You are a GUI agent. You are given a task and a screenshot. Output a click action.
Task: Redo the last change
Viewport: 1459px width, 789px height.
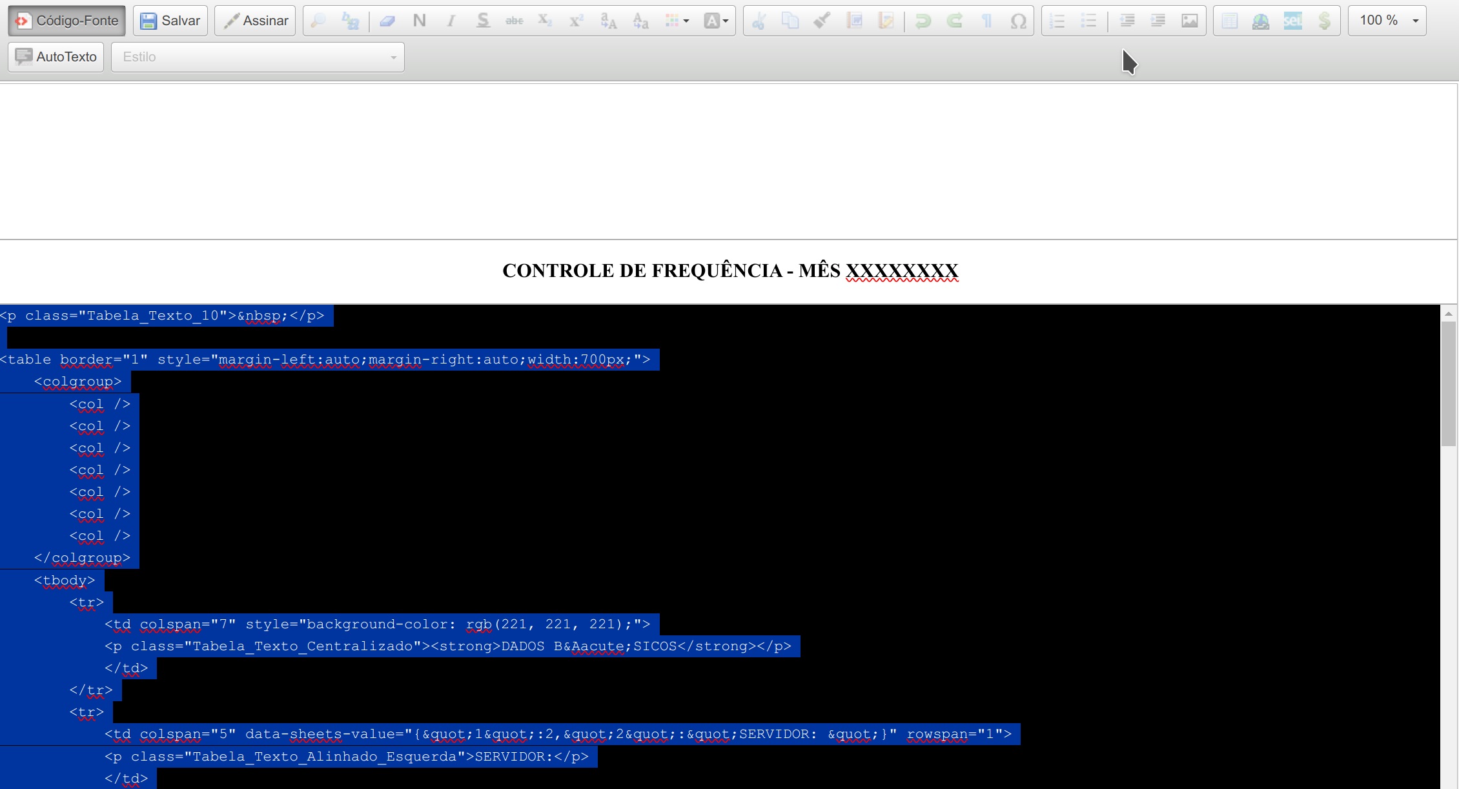pos(955,20)
